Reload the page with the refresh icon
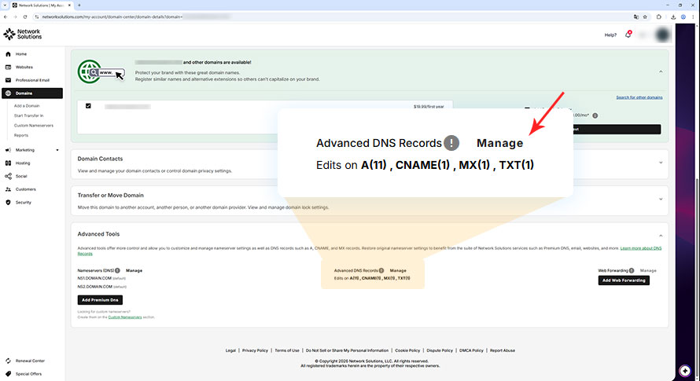This screenshot has width=700, height=381. pyautogui.click(x=25, y=16)
